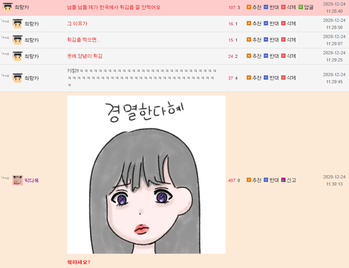This screenshot has width=349, height=268.
Task: Open the 박다혜 username link
Action: tap(31, 180)
